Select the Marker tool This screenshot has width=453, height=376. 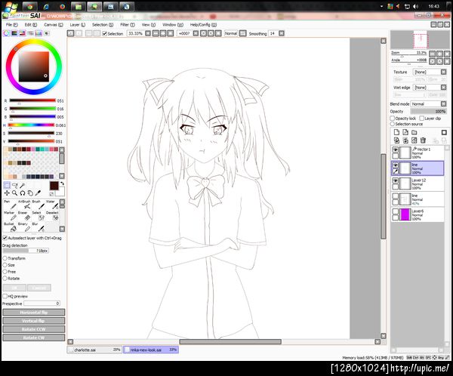coord(10,216)
